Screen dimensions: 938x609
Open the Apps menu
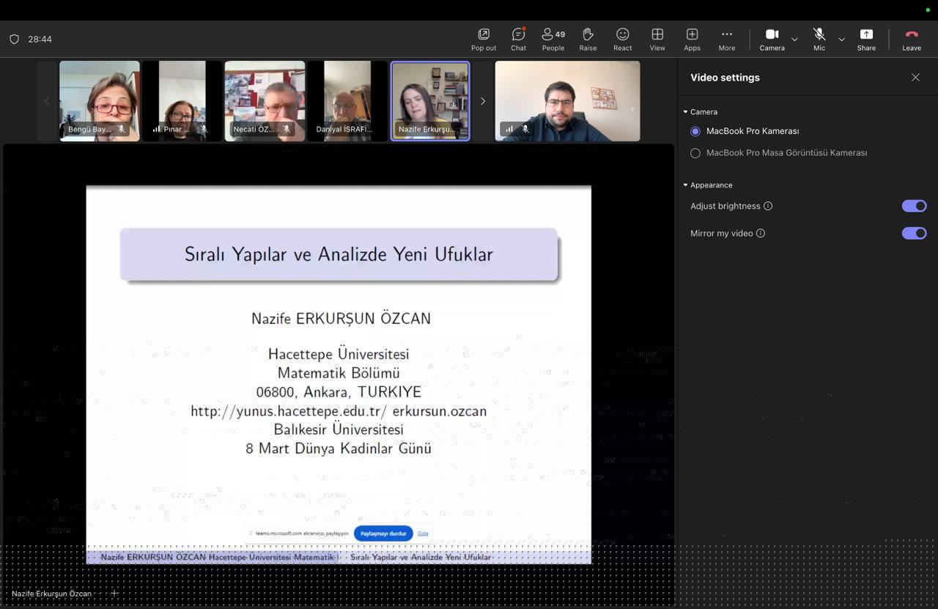point(692,34)
